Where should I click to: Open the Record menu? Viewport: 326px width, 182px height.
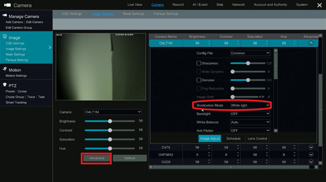pyautogui.click(x=178, y=4)
